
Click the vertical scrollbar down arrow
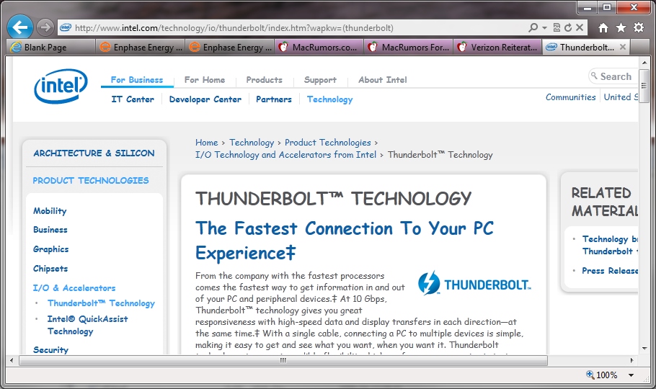tap(644, 348)
